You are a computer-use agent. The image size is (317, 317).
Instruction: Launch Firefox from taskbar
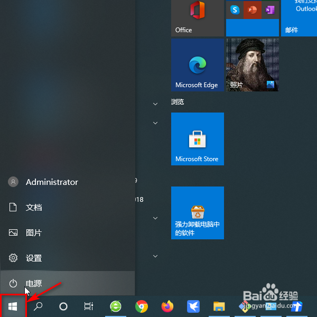point(167,306)
